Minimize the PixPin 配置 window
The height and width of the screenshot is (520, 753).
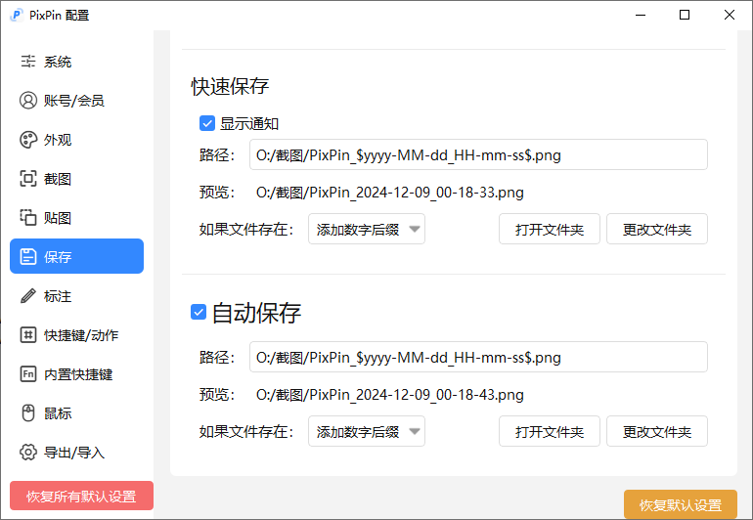(641, 15)
